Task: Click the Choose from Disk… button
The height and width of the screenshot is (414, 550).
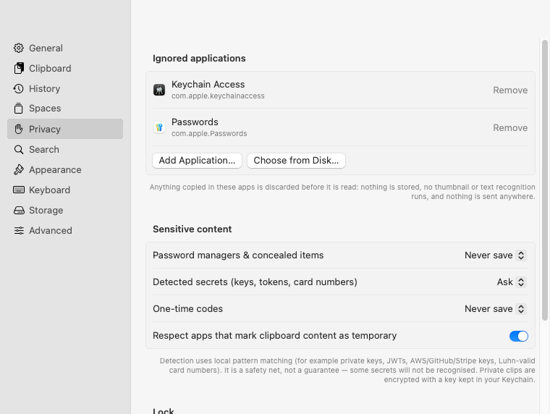Action: (296, 161)
